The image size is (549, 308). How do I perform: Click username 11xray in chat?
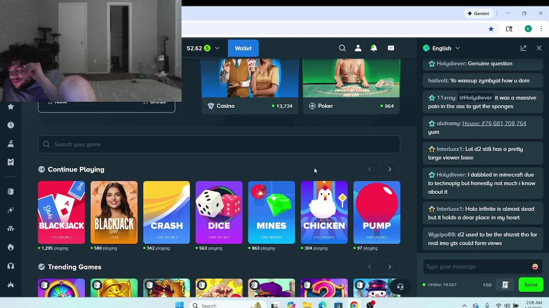click(x=446, y=98)
